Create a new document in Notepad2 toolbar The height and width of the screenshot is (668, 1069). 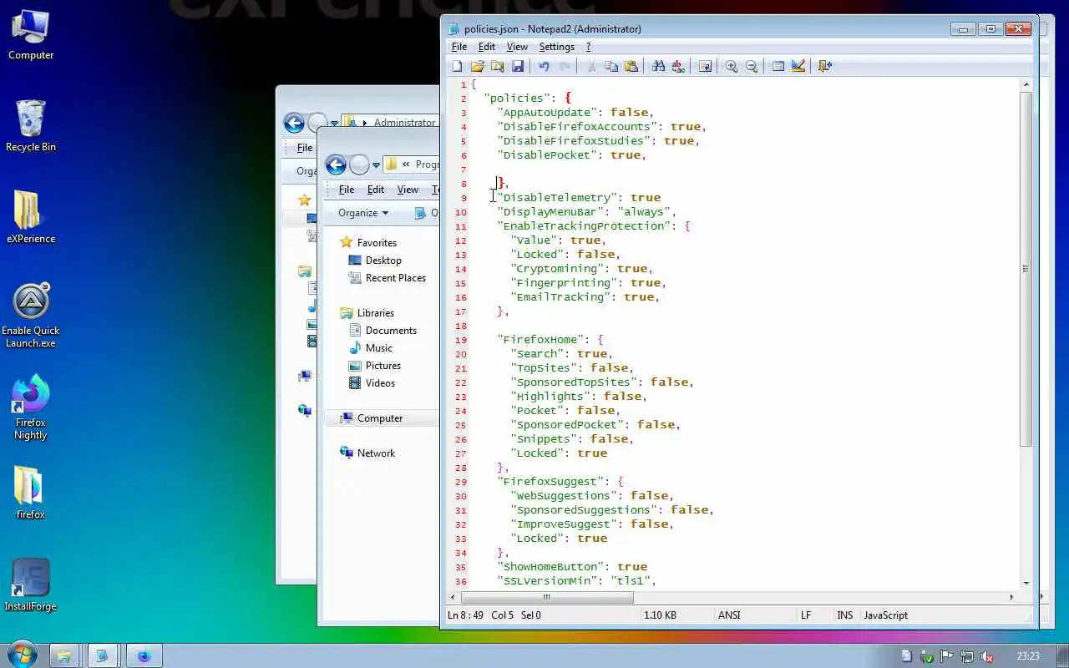[457, 66]
